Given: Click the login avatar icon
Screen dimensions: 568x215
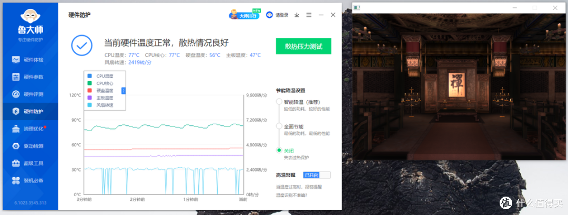Looking at the screenshot, I should pos(269,15).
